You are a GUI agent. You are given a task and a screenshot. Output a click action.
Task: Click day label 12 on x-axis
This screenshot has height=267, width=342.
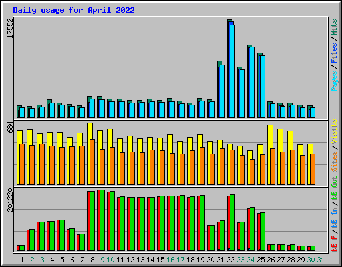(x=130, y=260)
